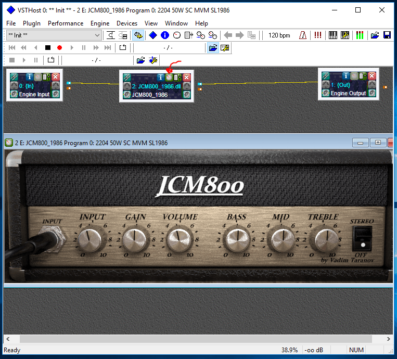Open the Window menu
397x359 pixels.
click(x=176, y=23)
